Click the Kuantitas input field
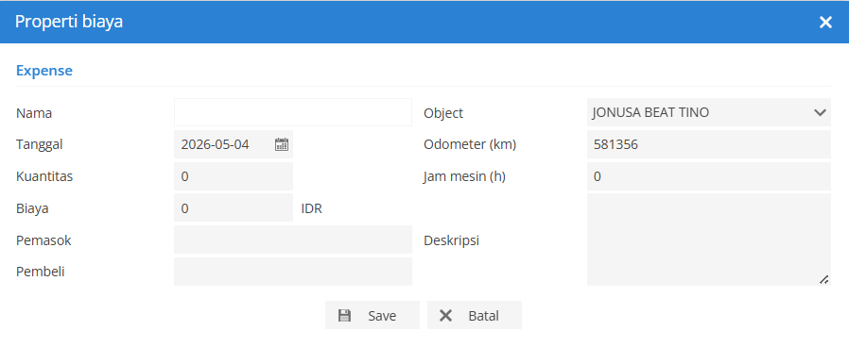The height and width of the screenshot is (347, 849). point(234,176)
